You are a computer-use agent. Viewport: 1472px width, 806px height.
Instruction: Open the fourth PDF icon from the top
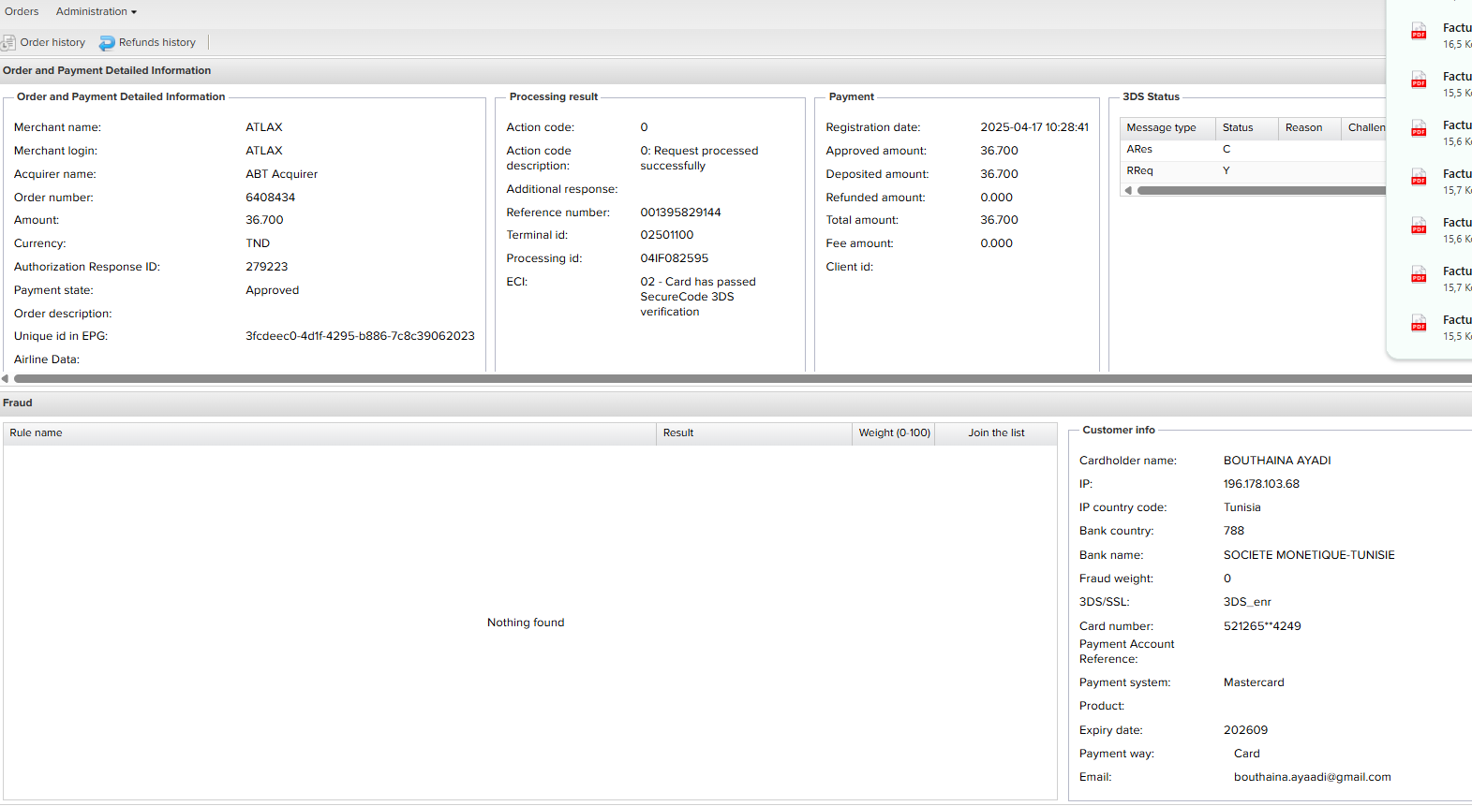[1419, 178]
